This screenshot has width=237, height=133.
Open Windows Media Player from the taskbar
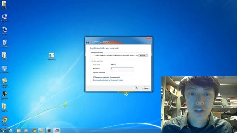pyautogui.click(x=26, y=130)
